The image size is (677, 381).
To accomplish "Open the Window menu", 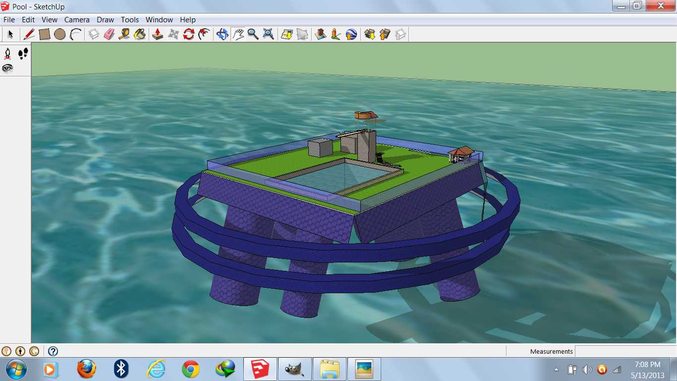I will coord(159,20).
